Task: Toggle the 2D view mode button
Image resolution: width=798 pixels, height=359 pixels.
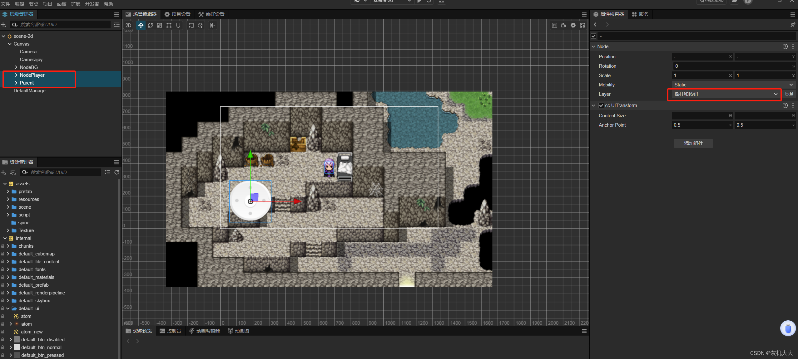Action: 128,25
